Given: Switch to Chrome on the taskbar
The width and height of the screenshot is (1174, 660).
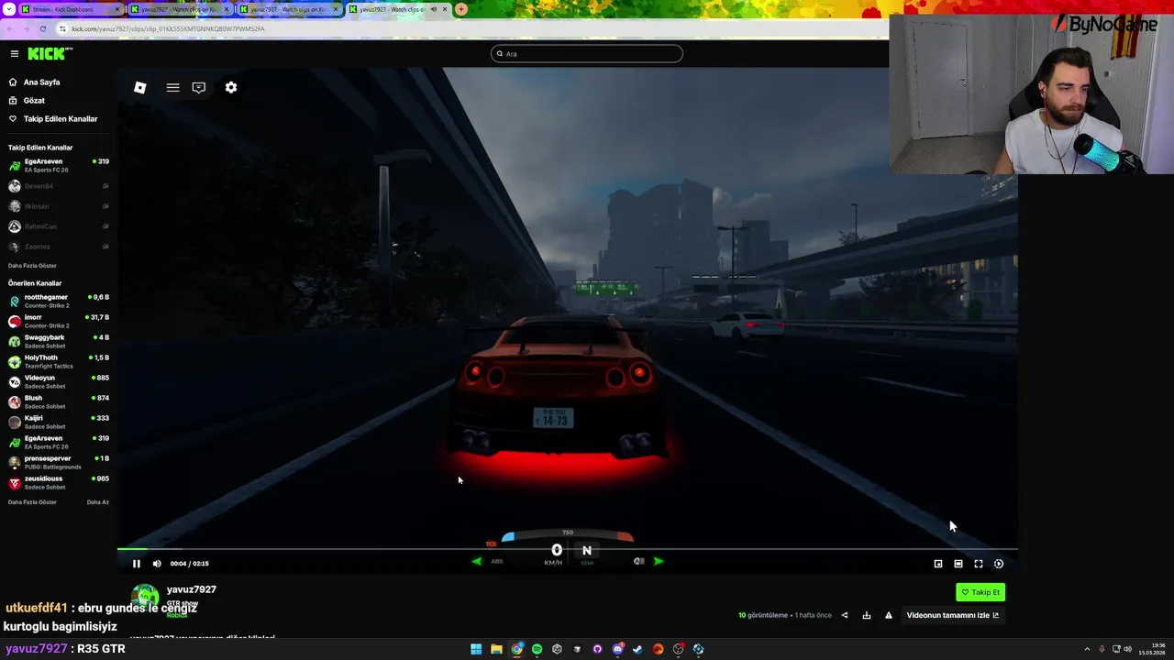Looking at the screenshot, I should pos(516,649).
